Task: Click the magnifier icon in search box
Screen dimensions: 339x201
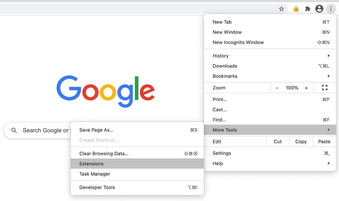Action: [14, 130]
